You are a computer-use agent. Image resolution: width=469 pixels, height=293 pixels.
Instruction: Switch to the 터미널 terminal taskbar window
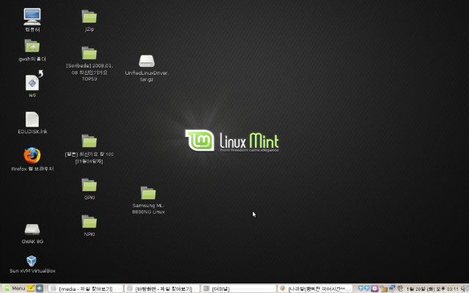(x=238, y=289)
